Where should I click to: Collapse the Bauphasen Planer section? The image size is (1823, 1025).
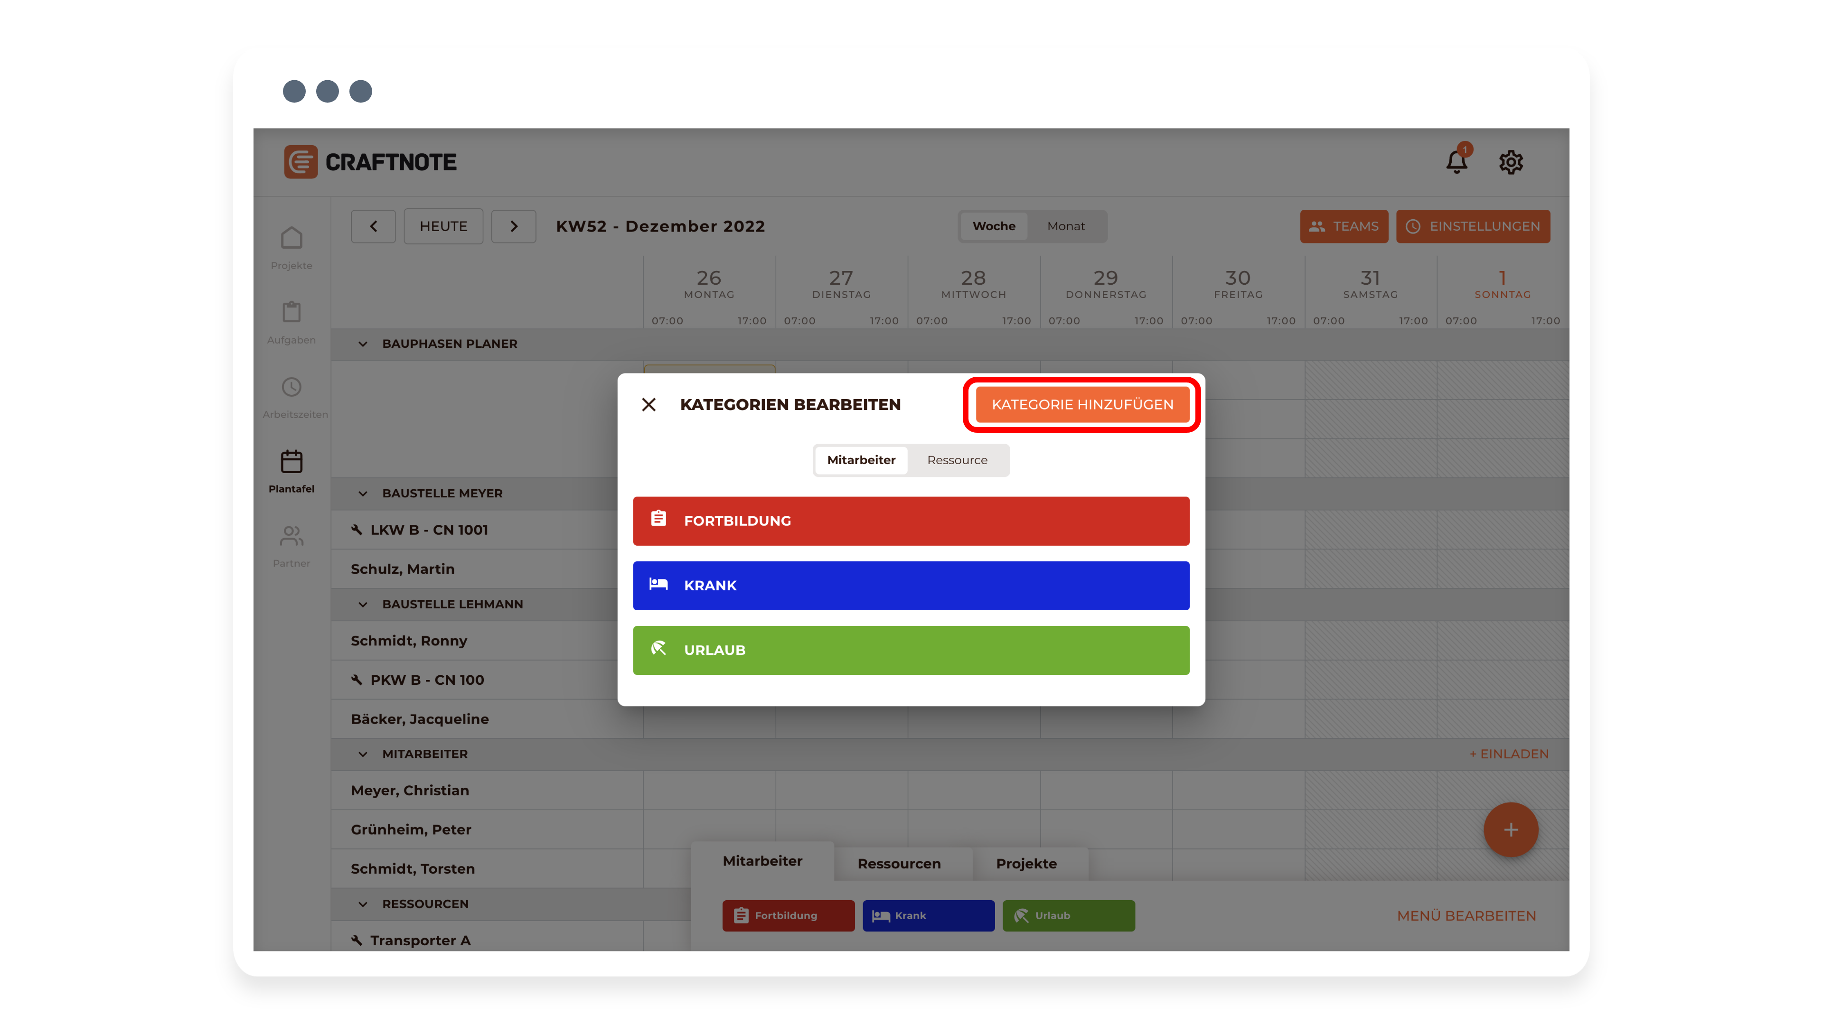click(363, 344)
